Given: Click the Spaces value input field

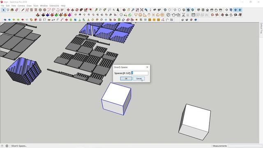Looking at the screenshot, I should coord(140,73).
